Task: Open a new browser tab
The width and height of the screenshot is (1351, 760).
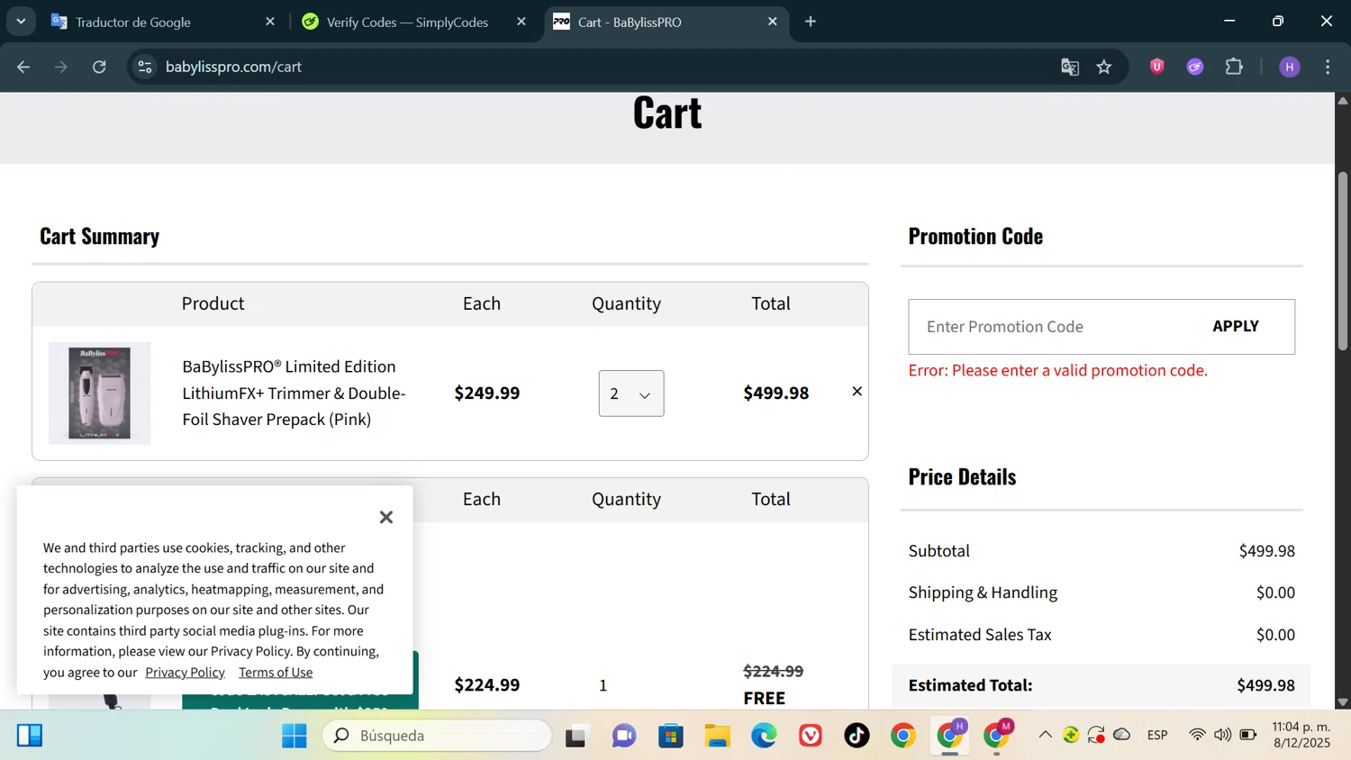Action: pyautogui.click(x=811, y=22)
